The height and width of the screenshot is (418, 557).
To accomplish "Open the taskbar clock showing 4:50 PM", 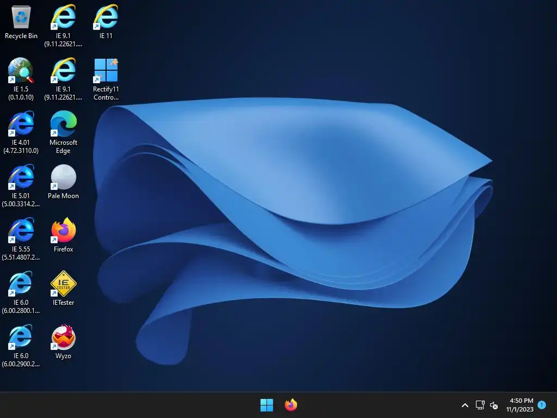I will point(520,405).
